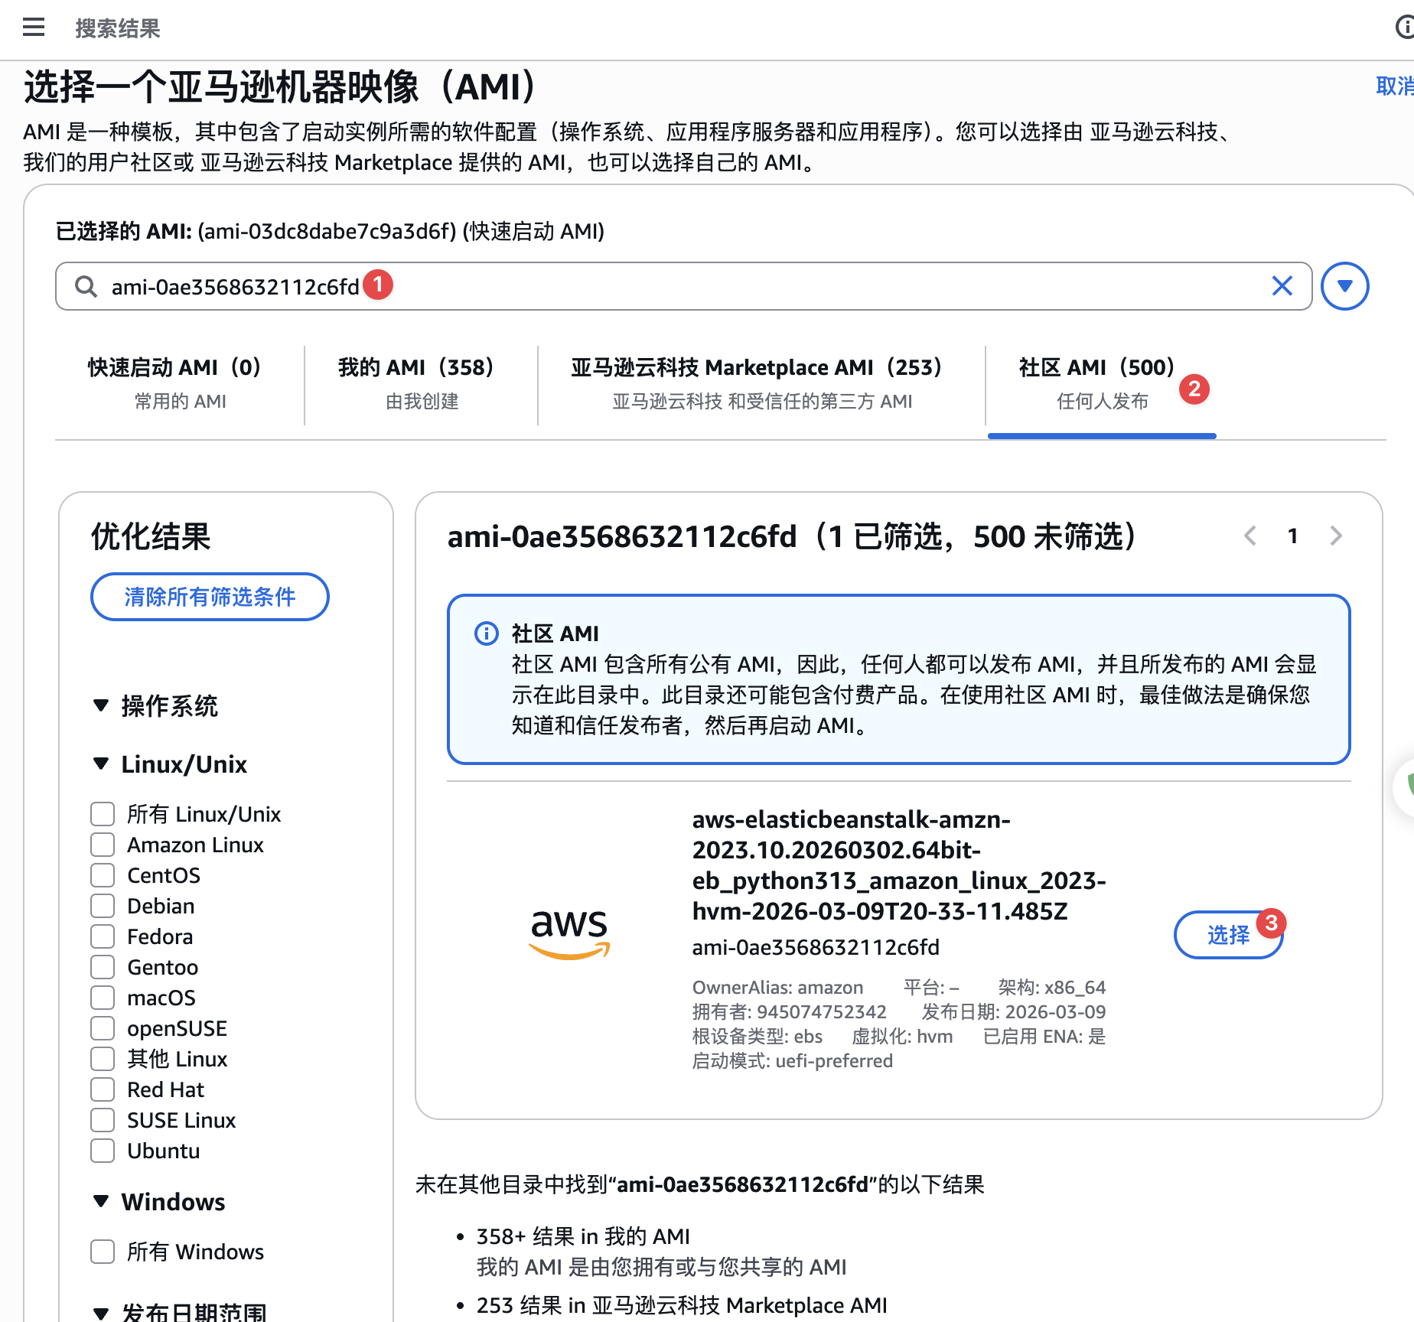Viewport: 1414px width, 1322px height.
Task: Go to next results page
Action: [x=1336, y=536]
